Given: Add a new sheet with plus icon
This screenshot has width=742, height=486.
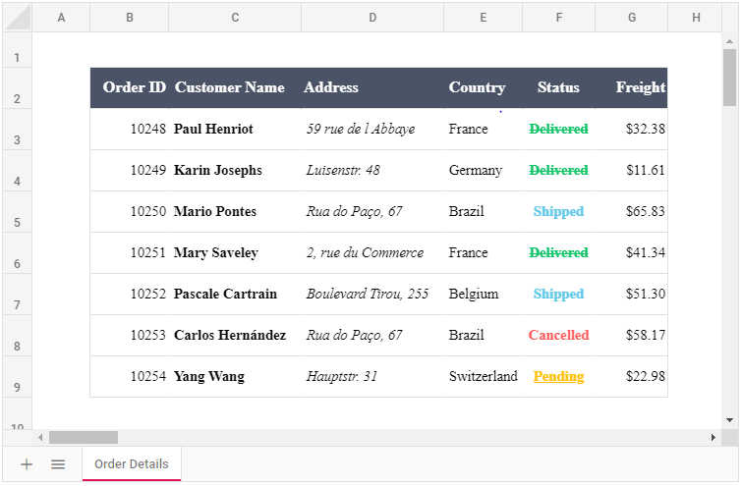Looking at the screenshot, I should pos(27,464).
